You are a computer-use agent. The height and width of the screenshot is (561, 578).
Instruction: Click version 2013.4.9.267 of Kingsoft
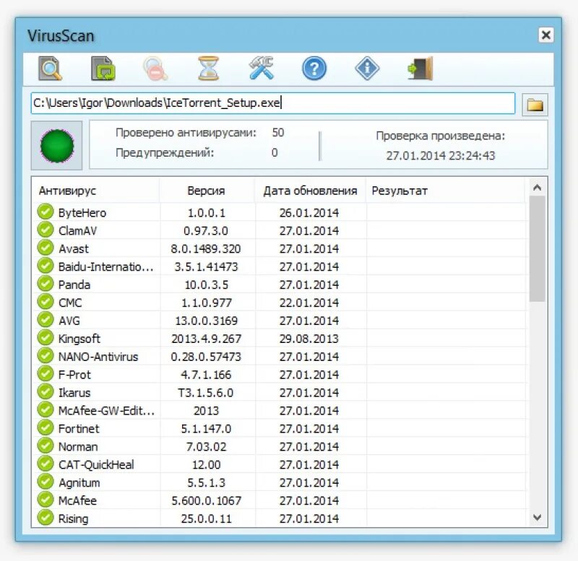pos(206,339)
